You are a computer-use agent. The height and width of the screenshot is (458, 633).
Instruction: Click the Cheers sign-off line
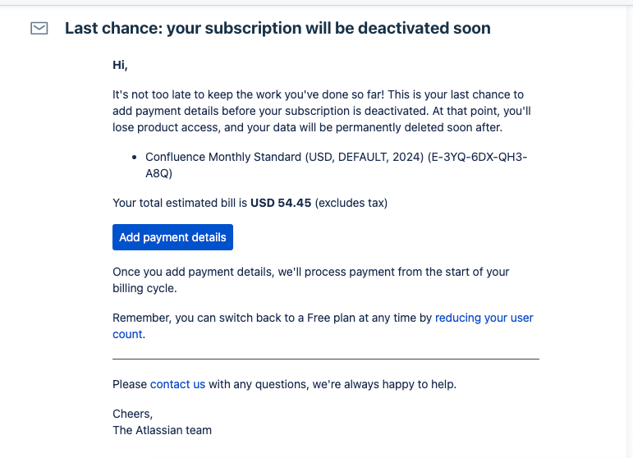132,414
